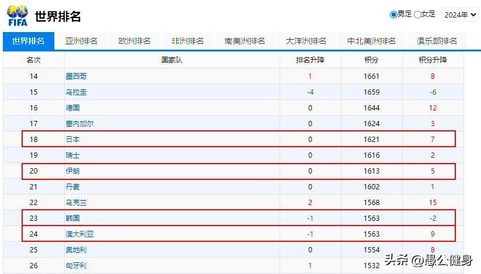This screenshot has height=274, width=481.
Task: Click the 积分 column header
Action: pyautogui.click(x=371, y=60)
